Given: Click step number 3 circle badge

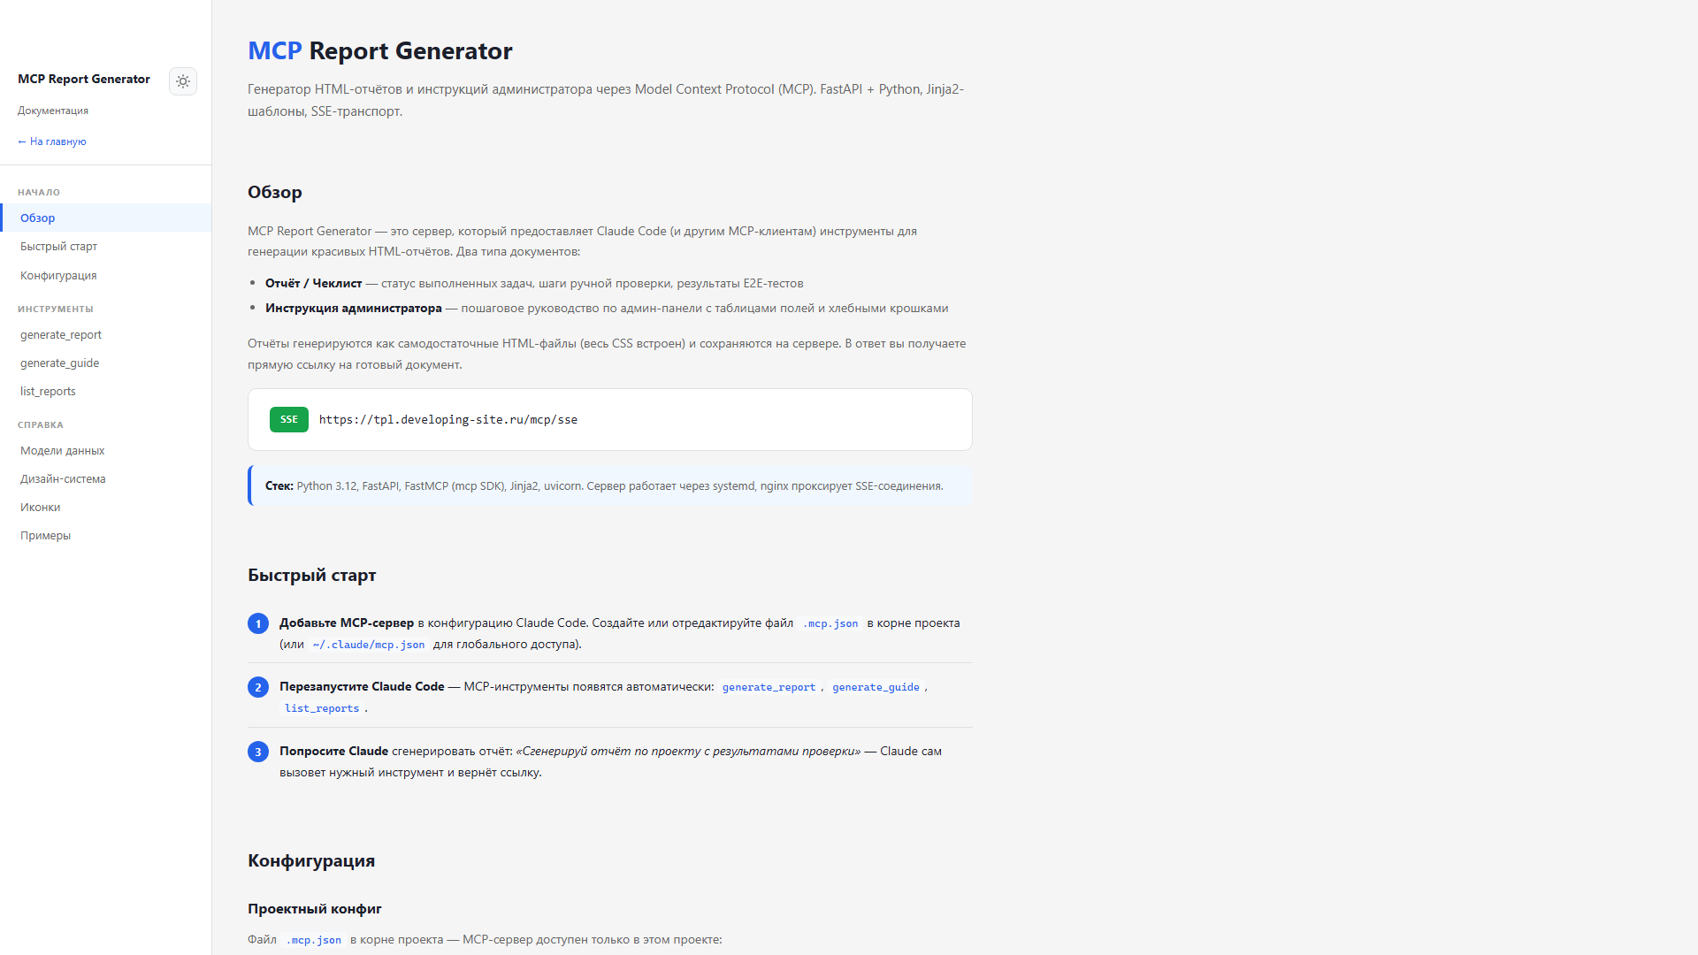Looking at the screenshot, I should [x=258, y=752].
